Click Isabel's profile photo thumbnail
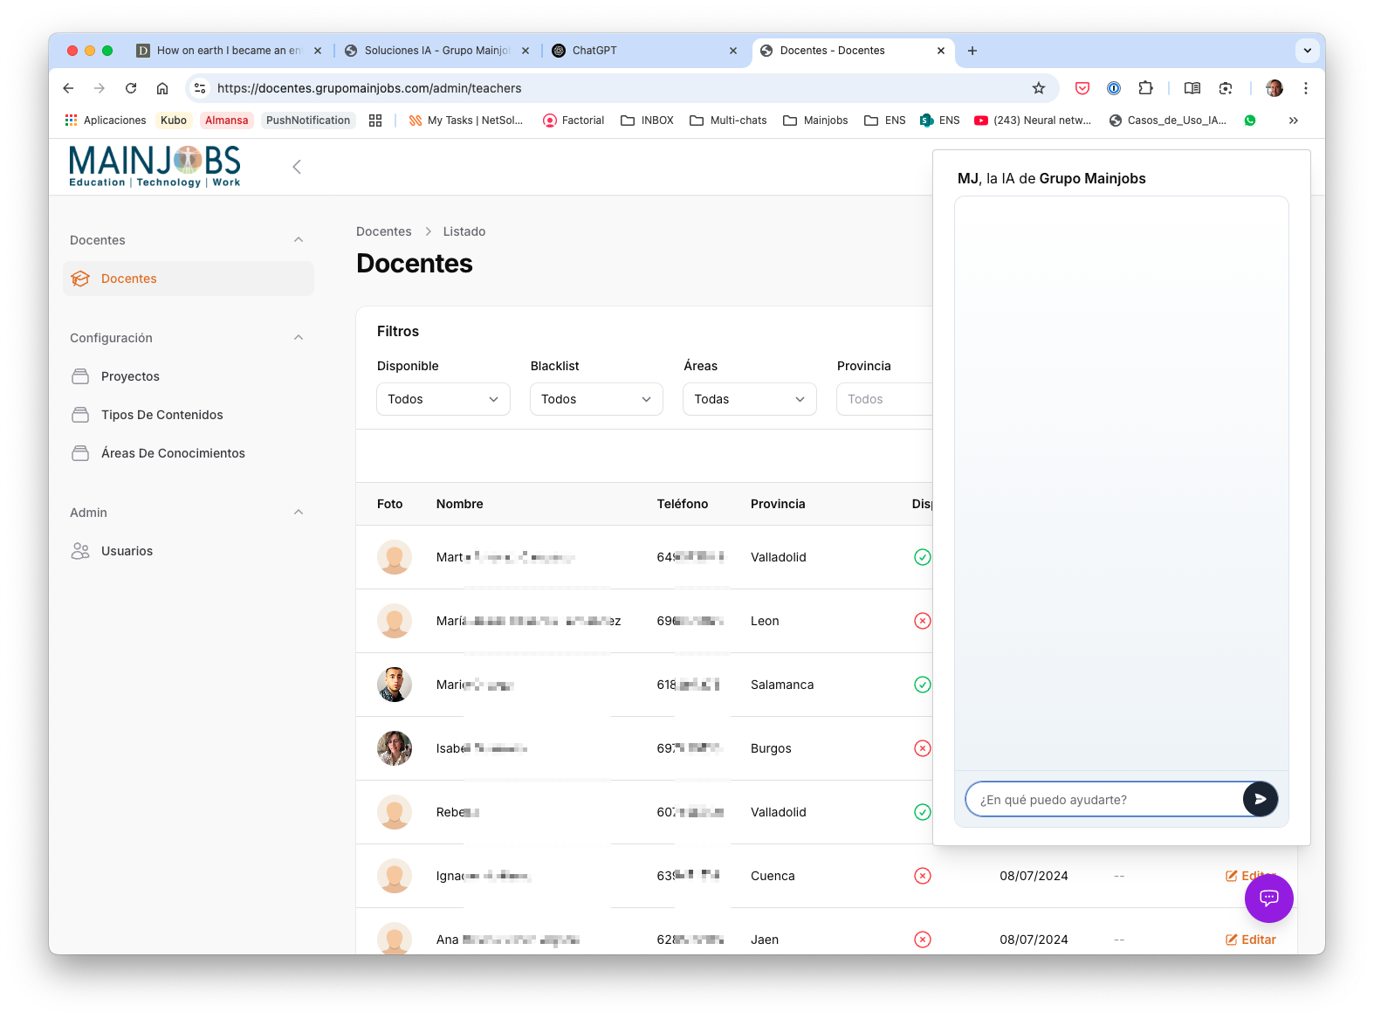Image resolution: width=1374 pixels, height=1019 pixels. click(395, 748)
